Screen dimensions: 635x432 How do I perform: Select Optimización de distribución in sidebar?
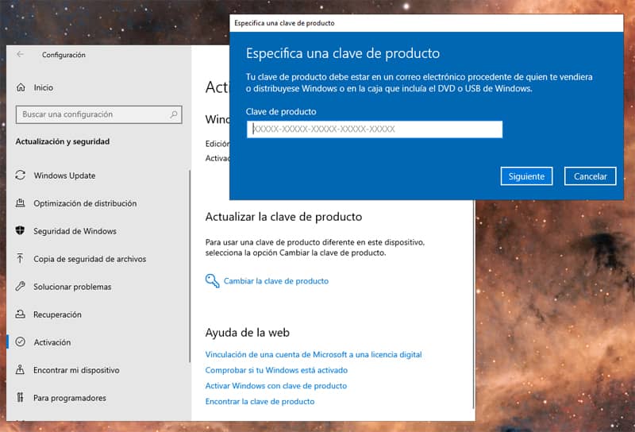pyautogui.click(x=85, y=203)
